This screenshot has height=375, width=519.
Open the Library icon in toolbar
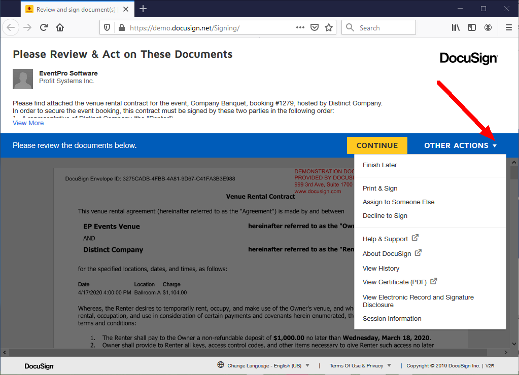456,27
